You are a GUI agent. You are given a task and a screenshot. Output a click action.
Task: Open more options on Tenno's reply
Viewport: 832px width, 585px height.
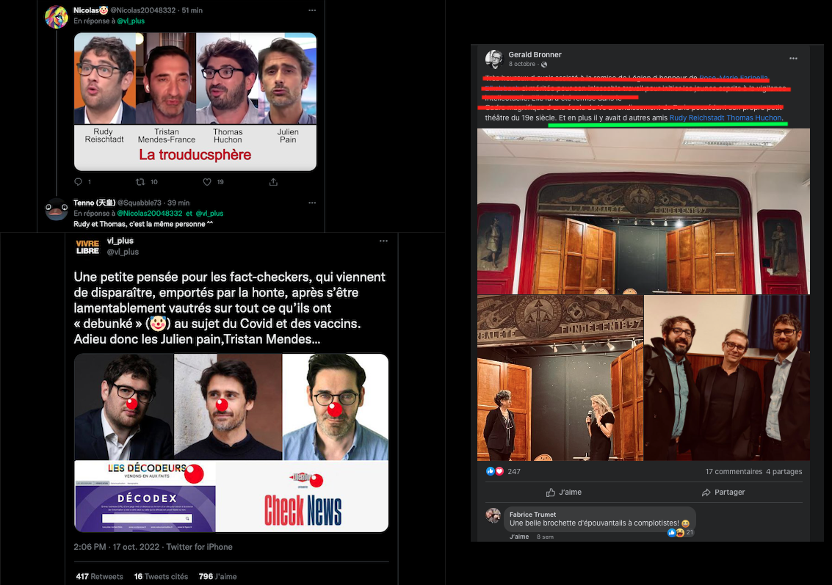click(312, 203)
